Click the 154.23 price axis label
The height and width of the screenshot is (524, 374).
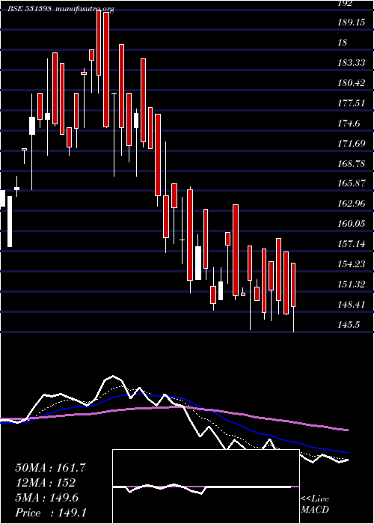pos(352,264)
